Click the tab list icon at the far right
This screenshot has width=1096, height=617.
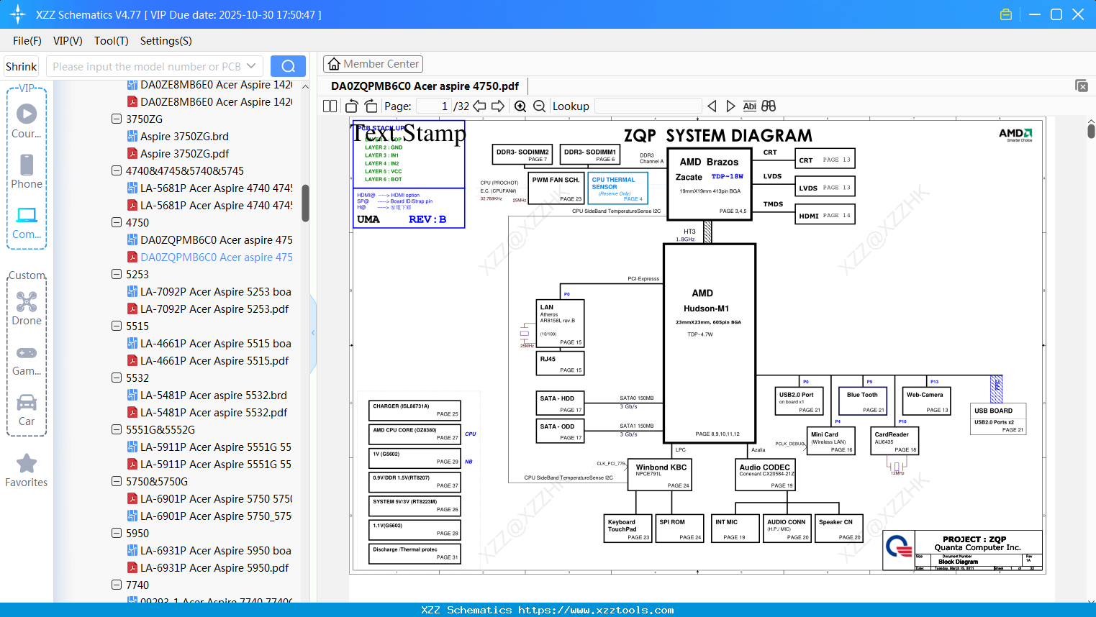[x=1082, y=86]
